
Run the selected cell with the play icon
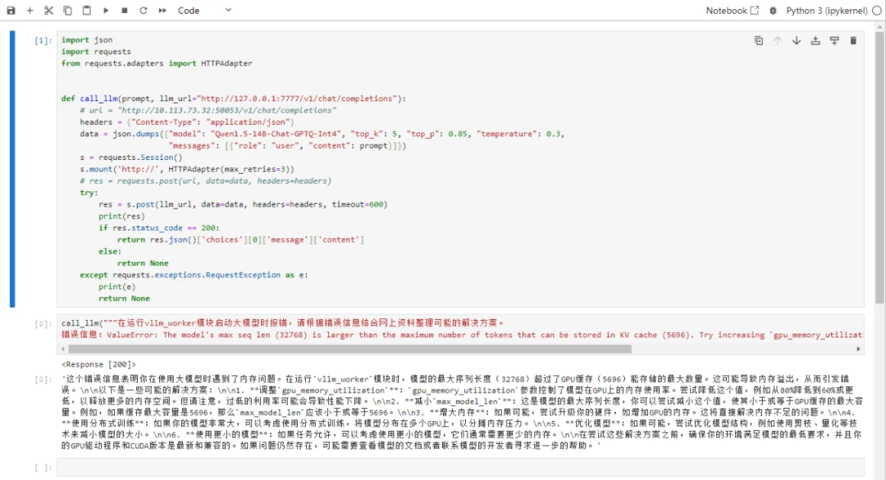click(x=106, y=10)
